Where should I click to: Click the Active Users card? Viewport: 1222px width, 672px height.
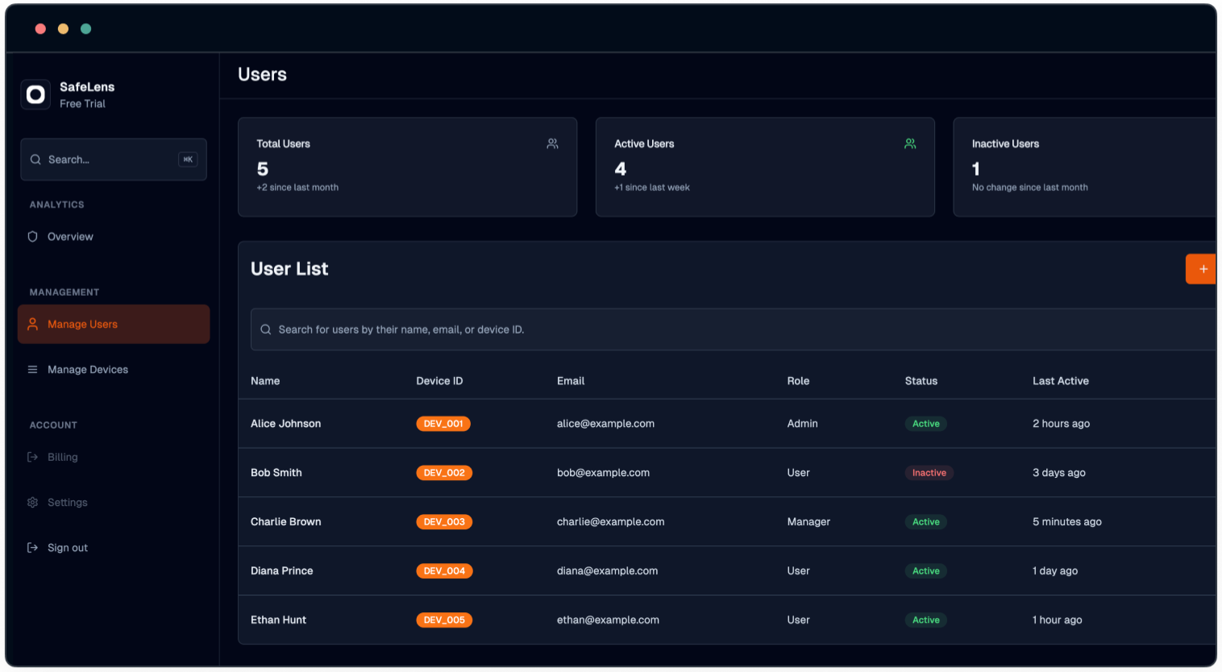765,167
